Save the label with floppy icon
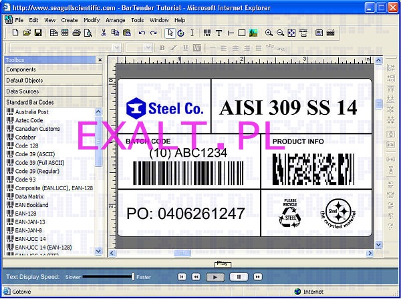401x299 pixels. (x=38, y=33)
